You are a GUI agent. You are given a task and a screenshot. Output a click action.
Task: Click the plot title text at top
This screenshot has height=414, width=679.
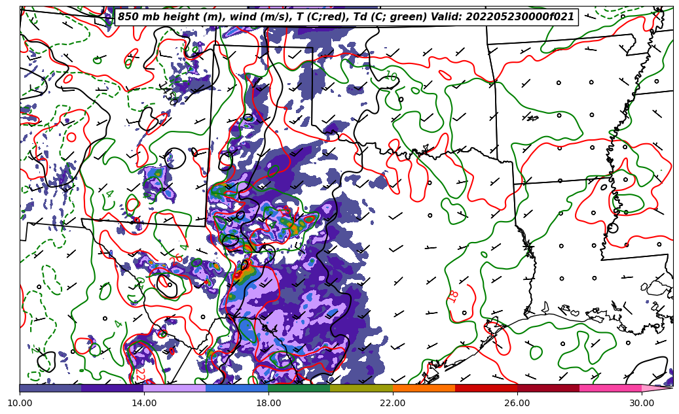click(x=346, y=17)
